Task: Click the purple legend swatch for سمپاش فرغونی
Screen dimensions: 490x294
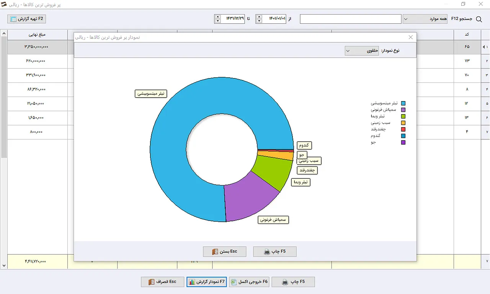Action: tap(403, 110)
